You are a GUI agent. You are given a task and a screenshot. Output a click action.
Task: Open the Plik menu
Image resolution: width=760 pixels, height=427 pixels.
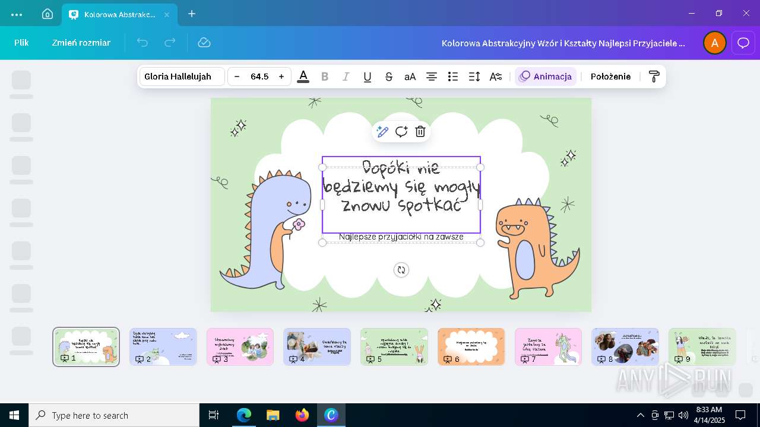tap(21, 43)
